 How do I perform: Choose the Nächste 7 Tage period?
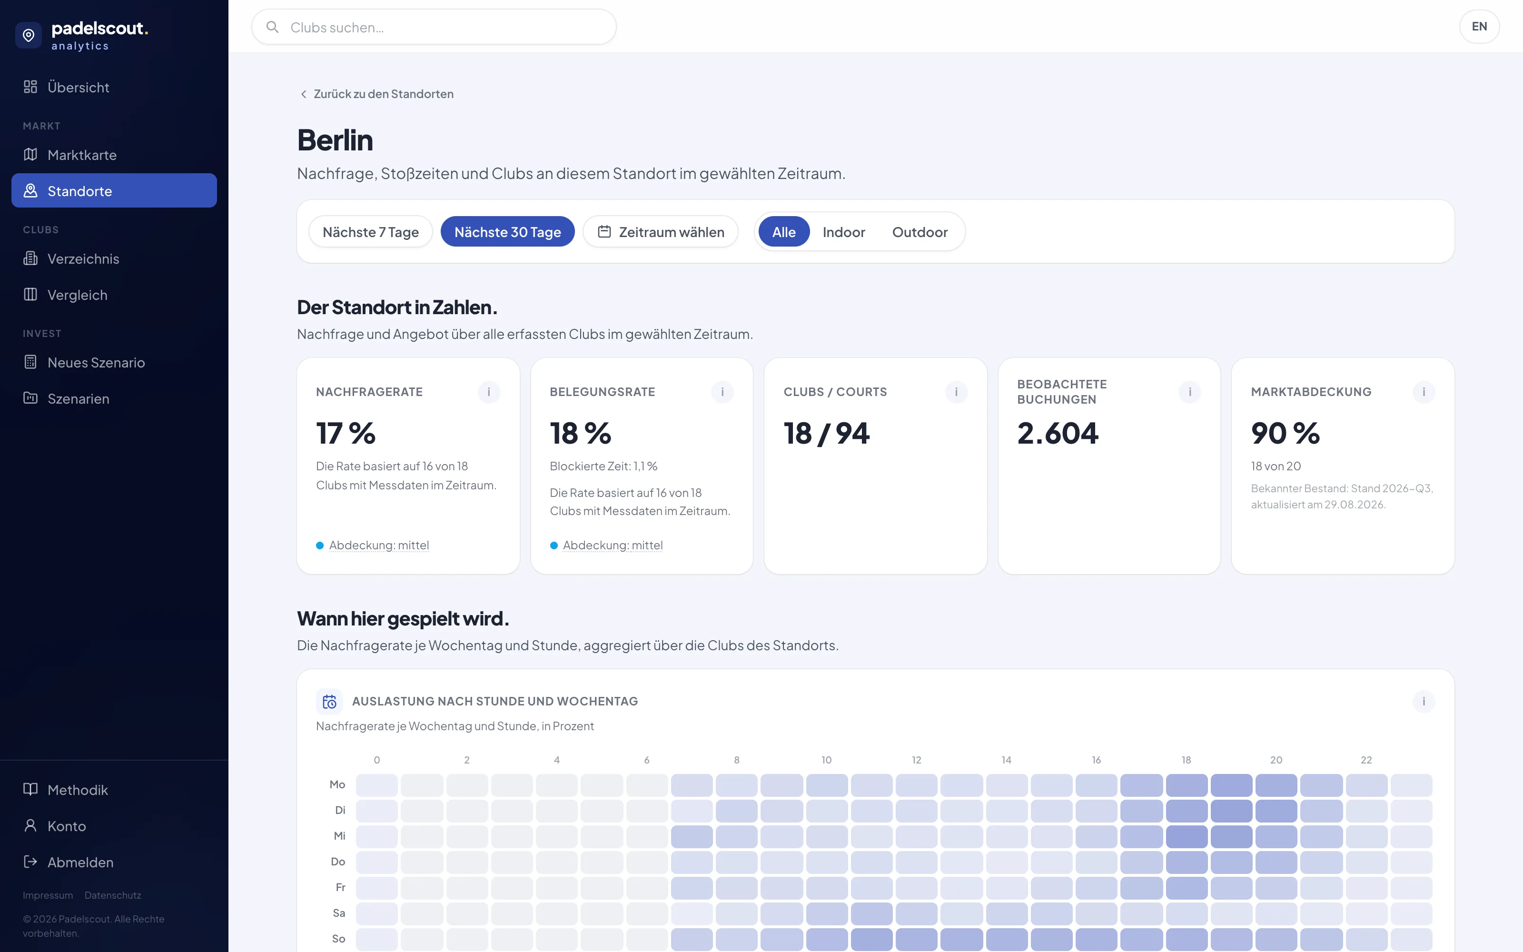coord(371,232)
